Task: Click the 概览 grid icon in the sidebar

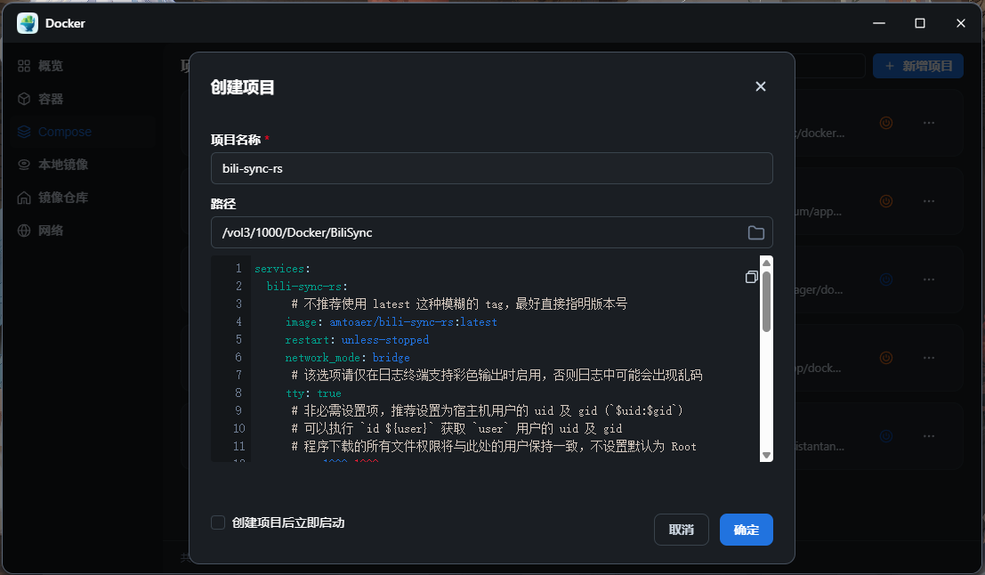Action: (24, 66)
